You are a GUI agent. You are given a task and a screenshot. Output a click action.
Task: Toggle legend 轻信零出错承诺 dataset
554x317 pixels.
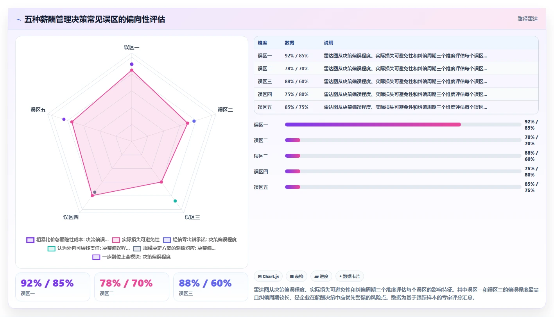200,240
